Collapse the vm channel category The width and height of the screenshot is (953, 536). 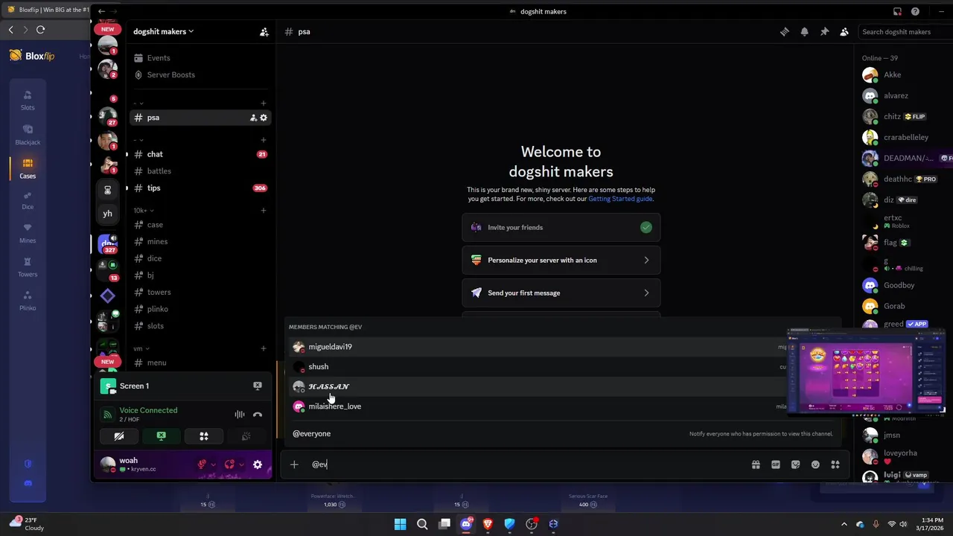click(141, 348)
